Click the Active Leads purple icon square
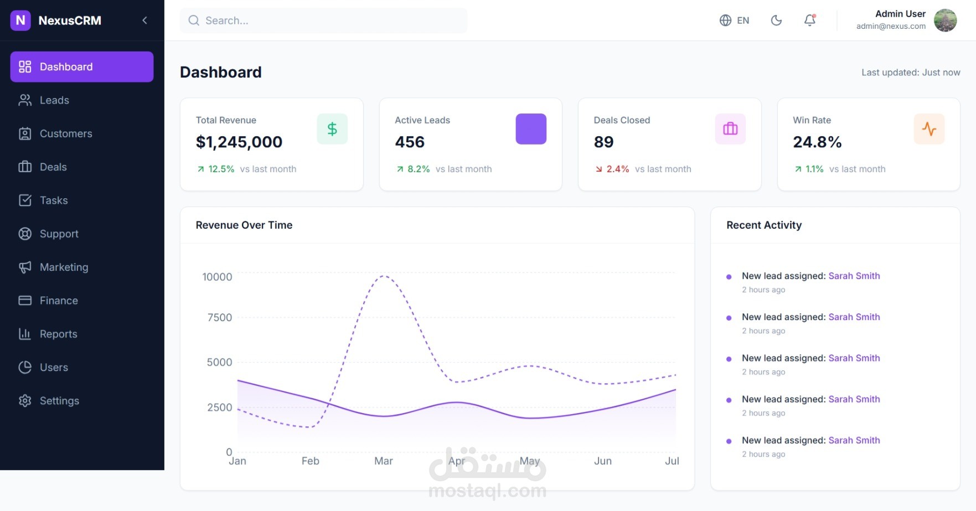The height and width of the screenshot is (511, 976). tap(531, 129)
